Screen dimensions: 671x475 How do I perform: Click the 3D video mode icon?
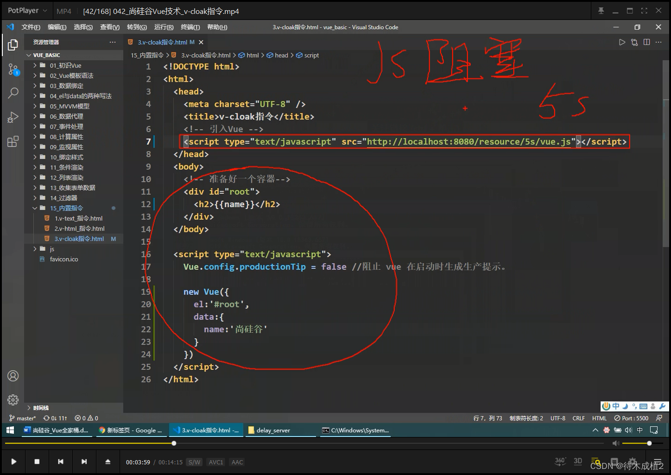pyautogui.click(x=578, y=461)
